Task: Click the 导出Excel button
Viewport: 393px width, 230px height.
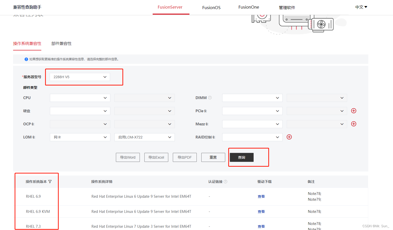Action: (x=156, y=157)
